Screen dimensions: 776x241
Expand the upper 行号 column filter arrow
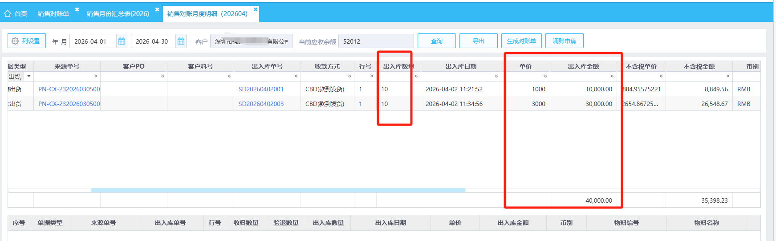pyautogui.click(x=372, y=77)
